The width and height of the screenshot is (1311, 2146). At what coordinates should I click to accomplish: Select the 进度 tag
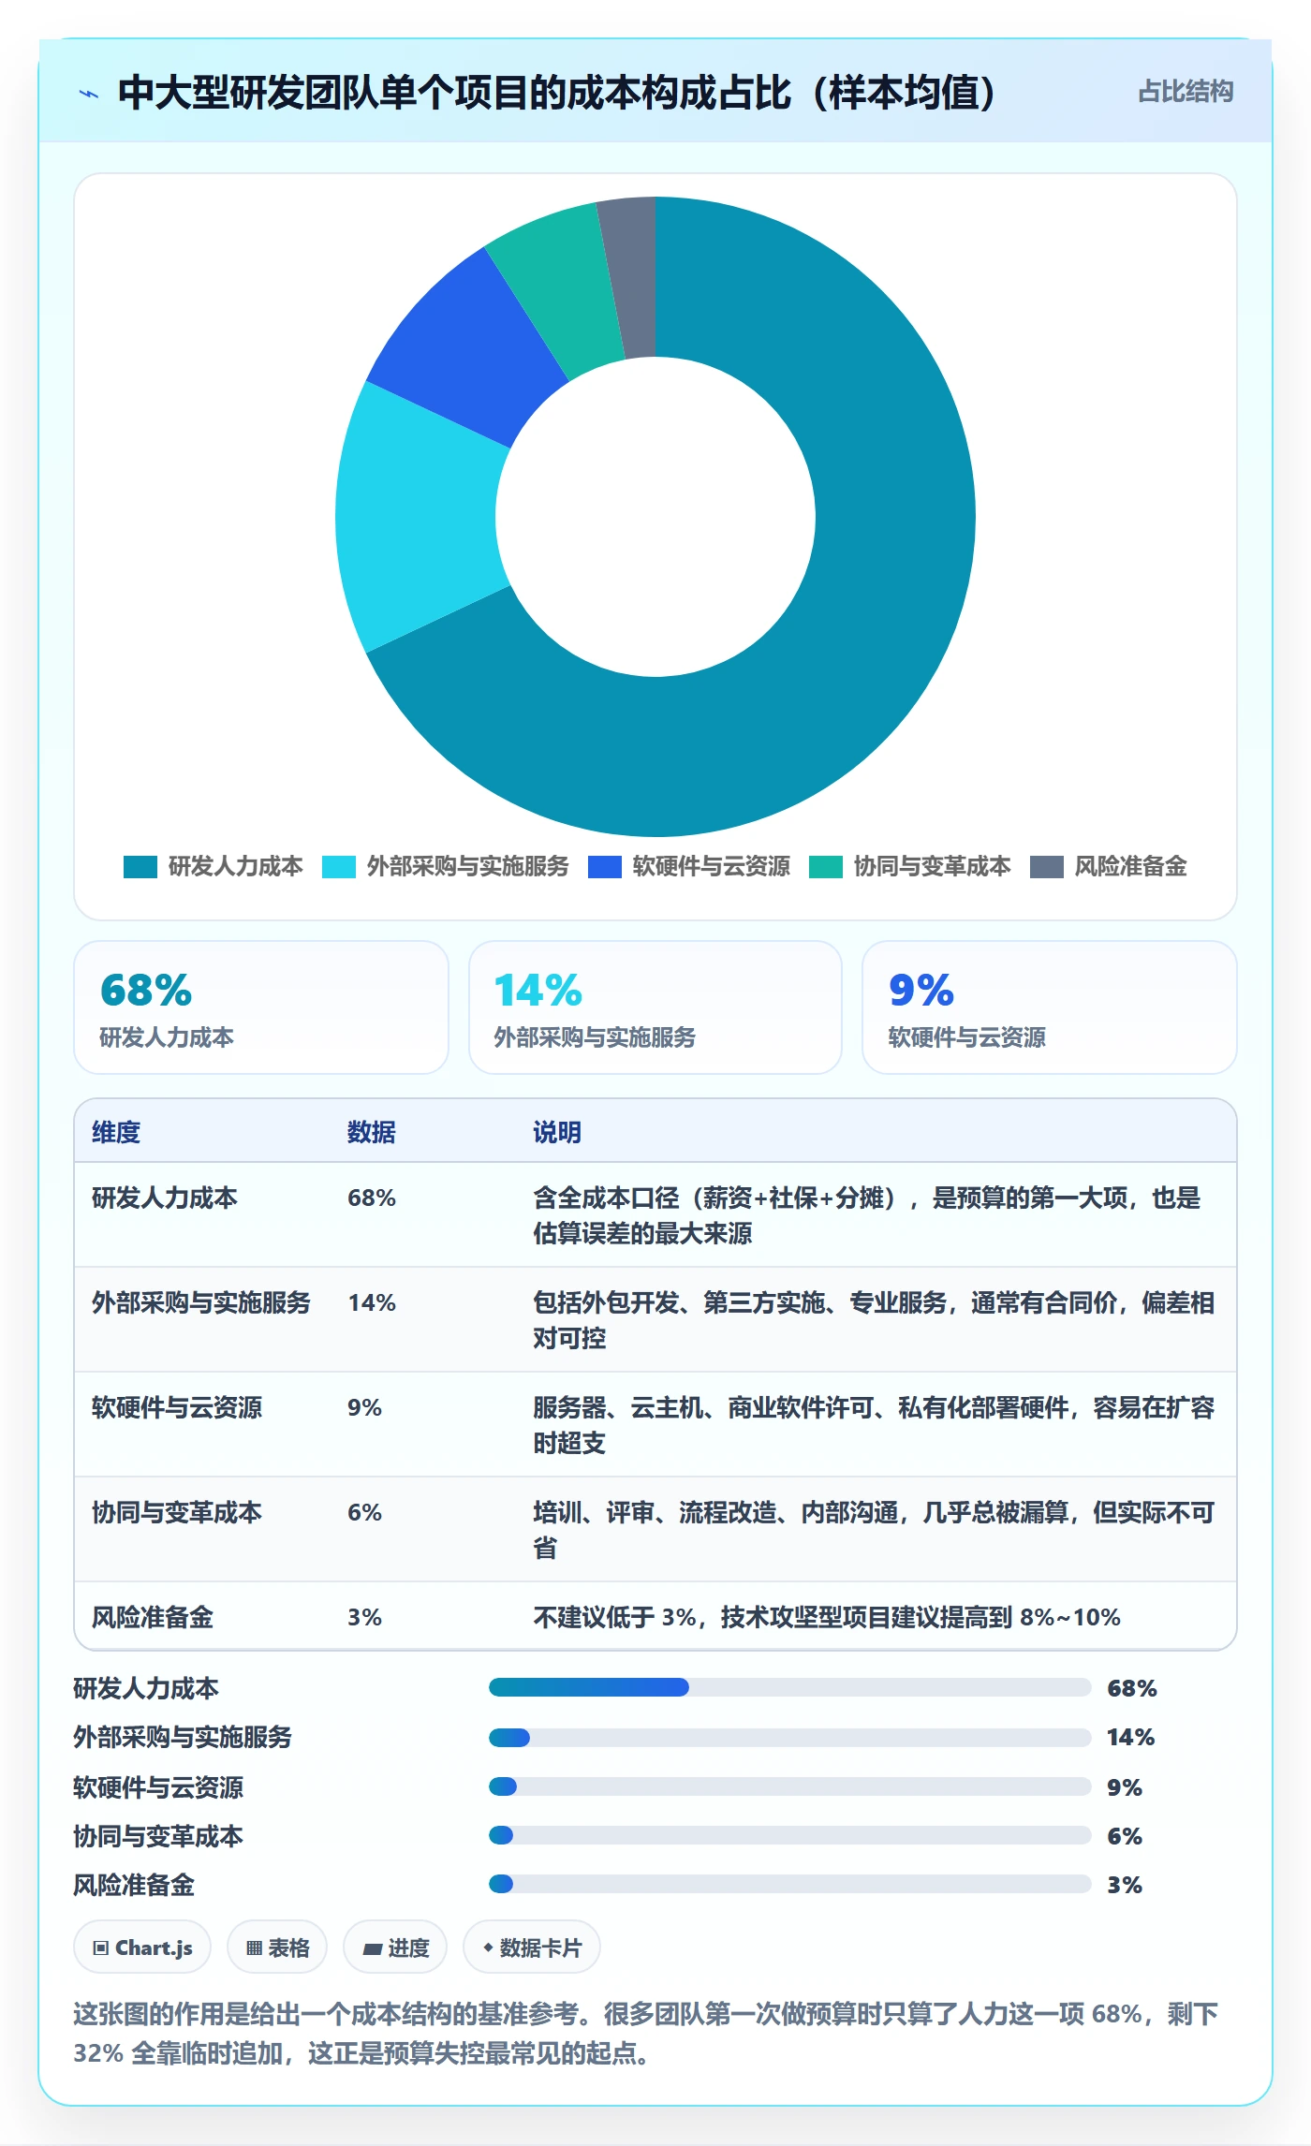(395, 1948)
